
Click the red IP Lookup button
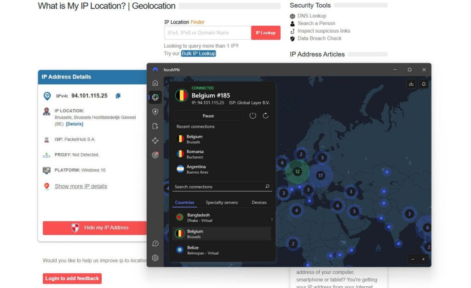265,33
